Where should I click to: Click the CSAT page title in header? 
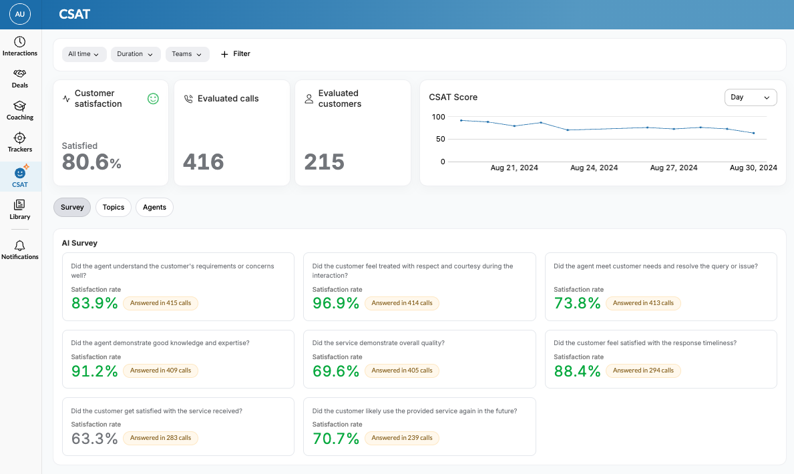(x=74, y=14)
